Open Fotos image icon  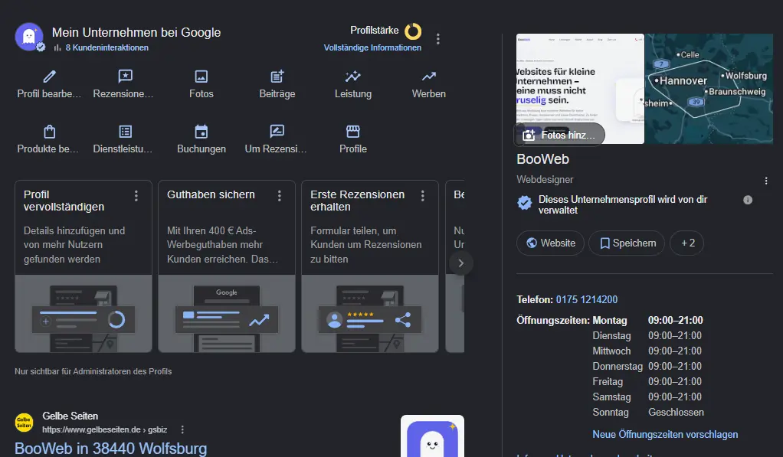point(201,77)
